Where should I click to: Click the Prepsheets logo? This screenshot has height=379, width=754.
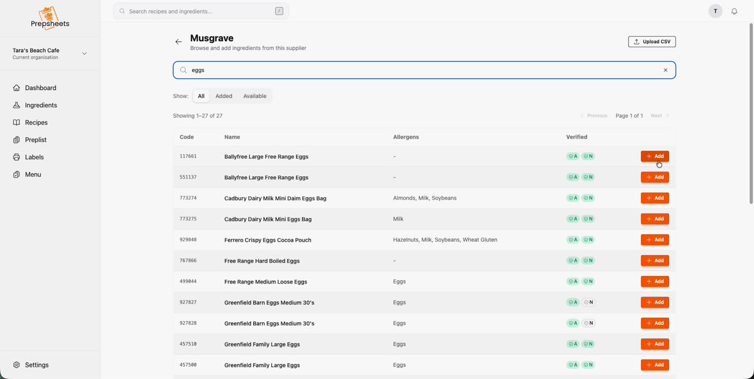click(x=50, y=17)
